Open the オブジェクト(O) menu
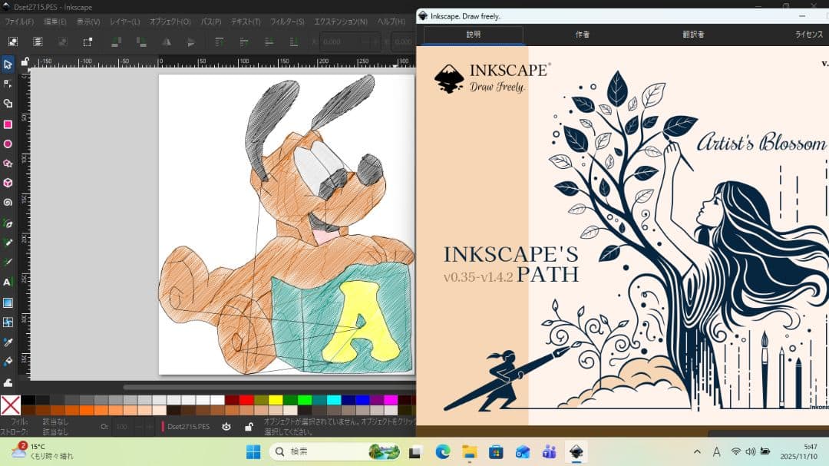 [170, 21]
